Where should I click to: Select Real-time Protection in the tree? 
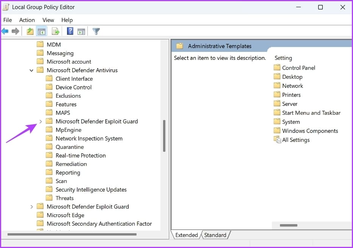click(81, 155)
